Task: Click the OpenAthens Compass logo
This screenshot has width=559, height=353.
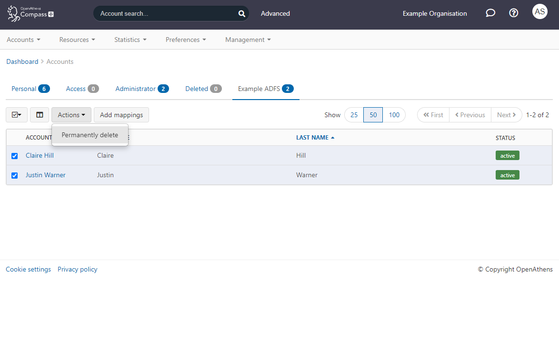Action: tap(30, 14)
